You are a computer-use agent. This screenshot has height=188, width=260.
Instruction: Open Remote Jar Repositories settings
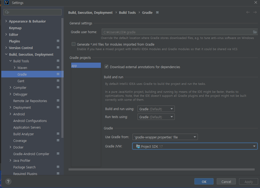[30, 101]
